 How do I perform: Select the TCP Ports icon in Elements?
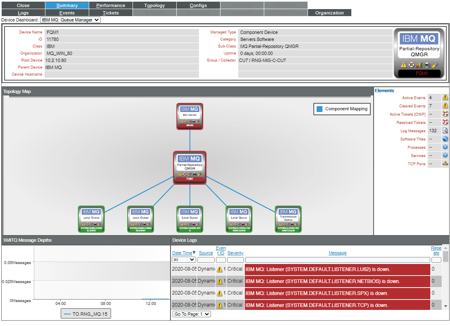pyautogui.click(x=445, y=164)
